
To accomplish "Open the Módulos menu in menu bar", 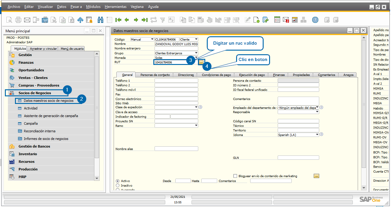I will point(93,7).
